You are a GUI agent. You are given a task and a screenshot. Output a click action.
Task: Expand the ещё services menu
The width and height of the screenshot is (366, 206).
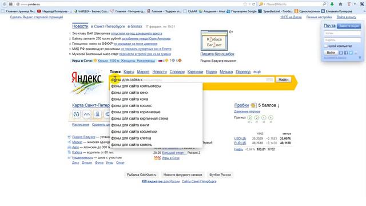pos(257,72)
